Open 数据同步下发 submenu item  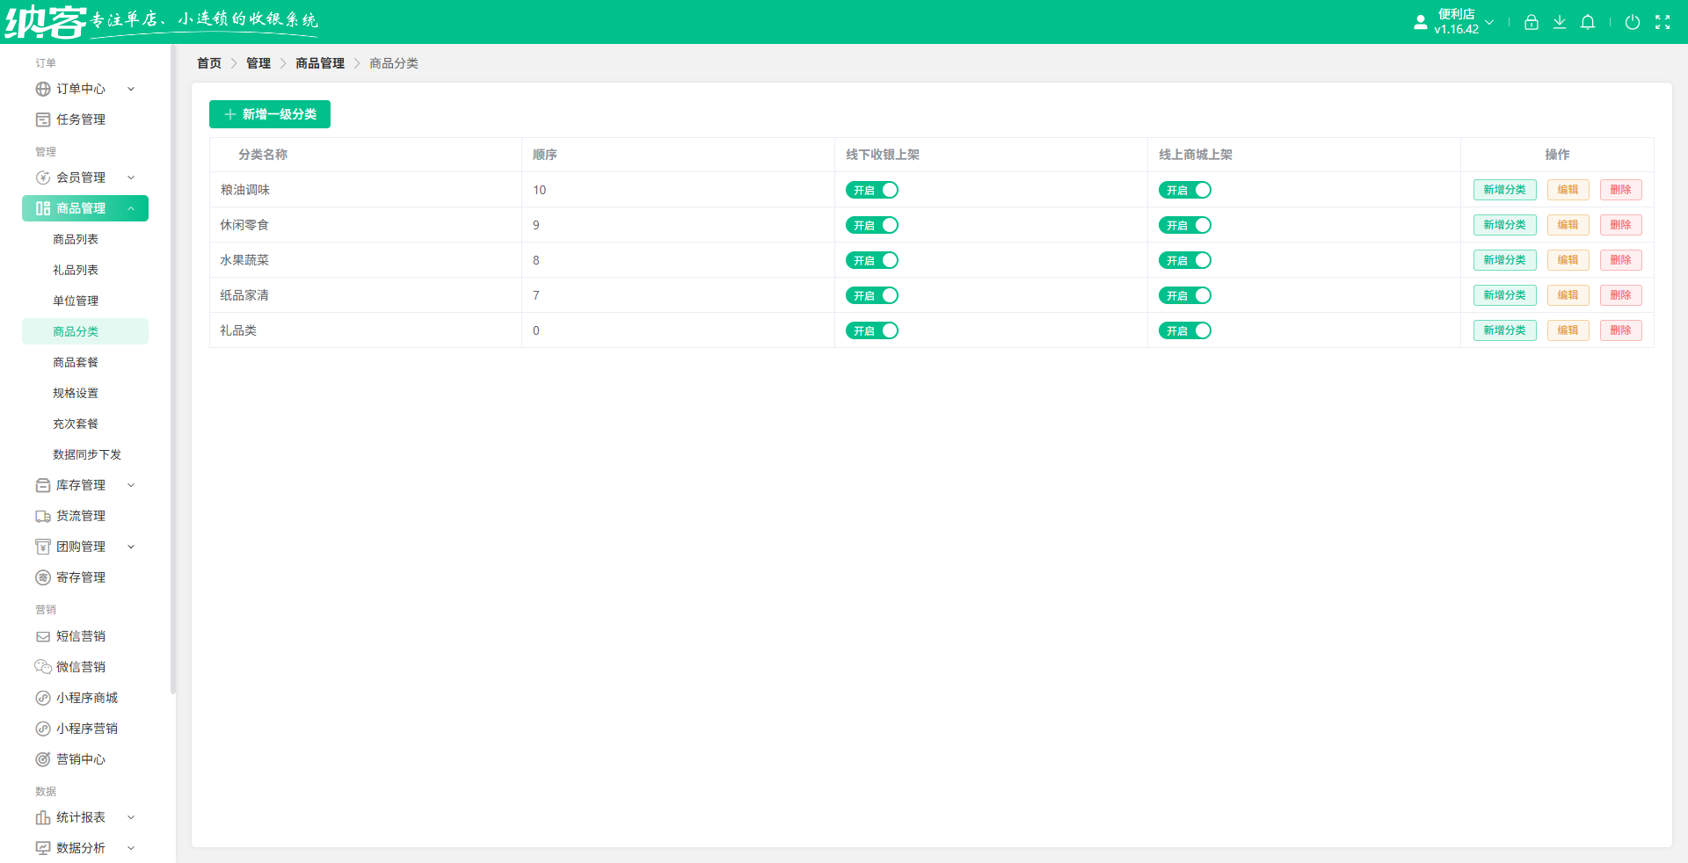pos(85,454)
